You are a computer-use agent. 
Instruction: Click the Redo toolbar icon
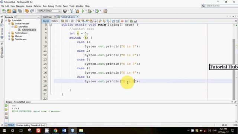pyautogui.click(x=32, y=11)
